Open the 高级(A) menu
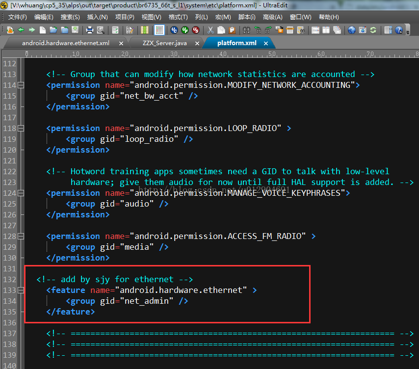The image size is (419, 369). click(273, 17)
